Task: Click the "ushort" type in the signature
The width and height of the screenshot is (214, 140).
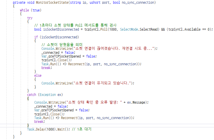Action: (x=95, y=3)
